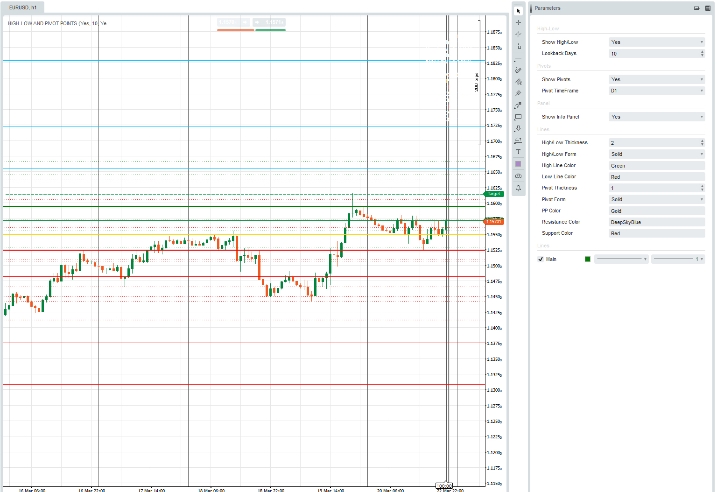Switch to the EURUSD, h1 chart tab
This screenshot has width=717, height=492.
(x=22, y=7)
